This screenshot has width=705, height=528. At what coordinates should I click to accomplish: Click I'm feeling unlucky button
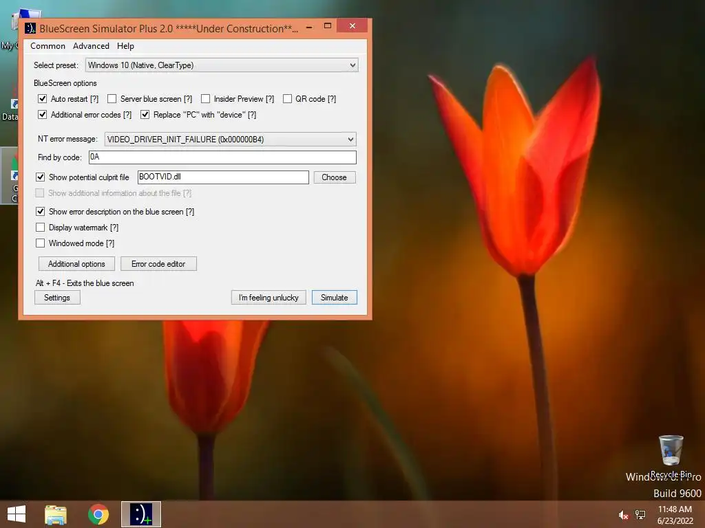(x=269, y=298)
